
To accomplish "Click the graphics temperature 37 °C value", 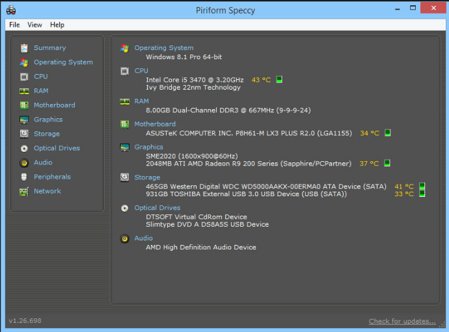I will pyautogui.click(x=369, y=163).
